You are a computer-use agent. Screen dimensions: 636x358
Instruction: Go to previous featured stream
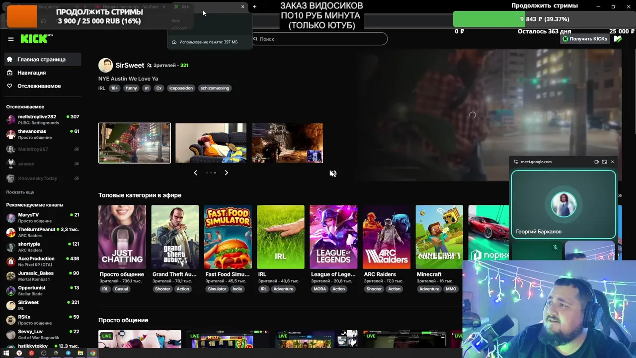(x=195, y=173)
